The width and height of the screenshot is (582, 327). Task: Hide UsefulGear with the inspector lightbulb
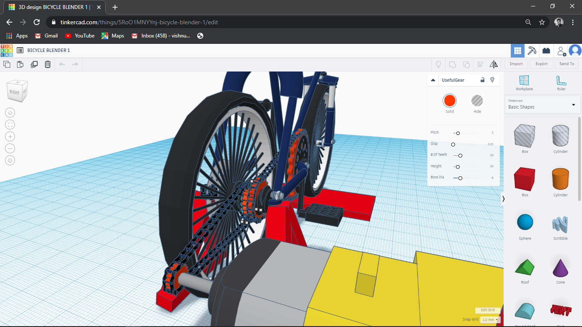[x=493, y=80]
